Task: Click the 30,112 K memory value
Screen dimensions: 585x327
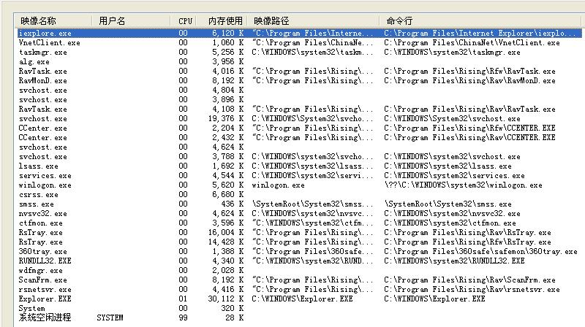Action: point(226,299)
